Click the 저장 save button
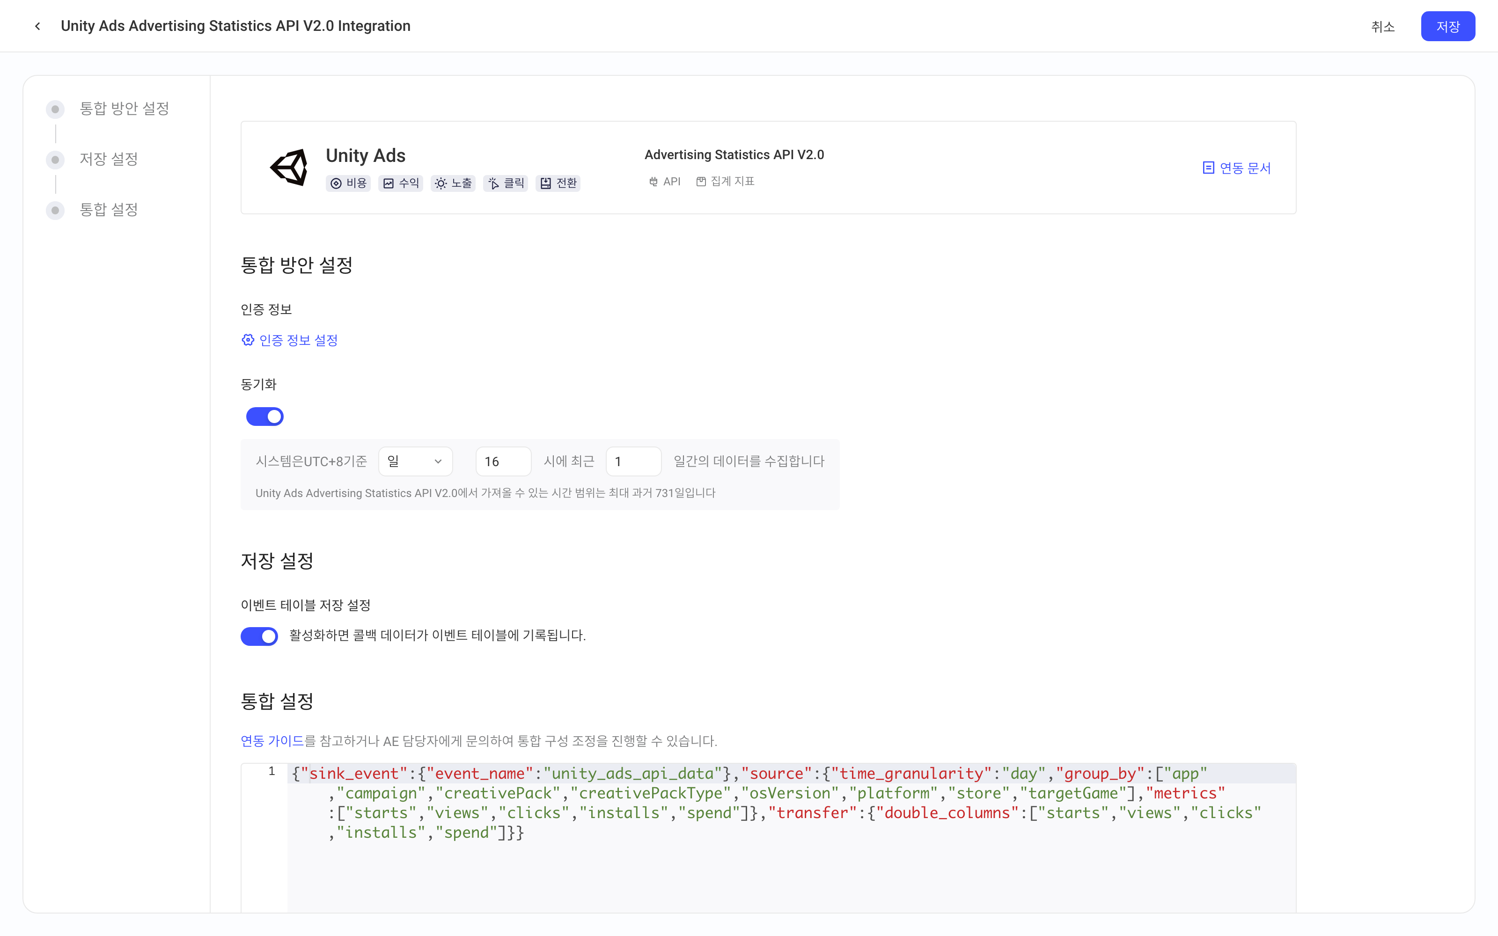The width and height of the screenshot is (1498, 936). pos(1447,26)
